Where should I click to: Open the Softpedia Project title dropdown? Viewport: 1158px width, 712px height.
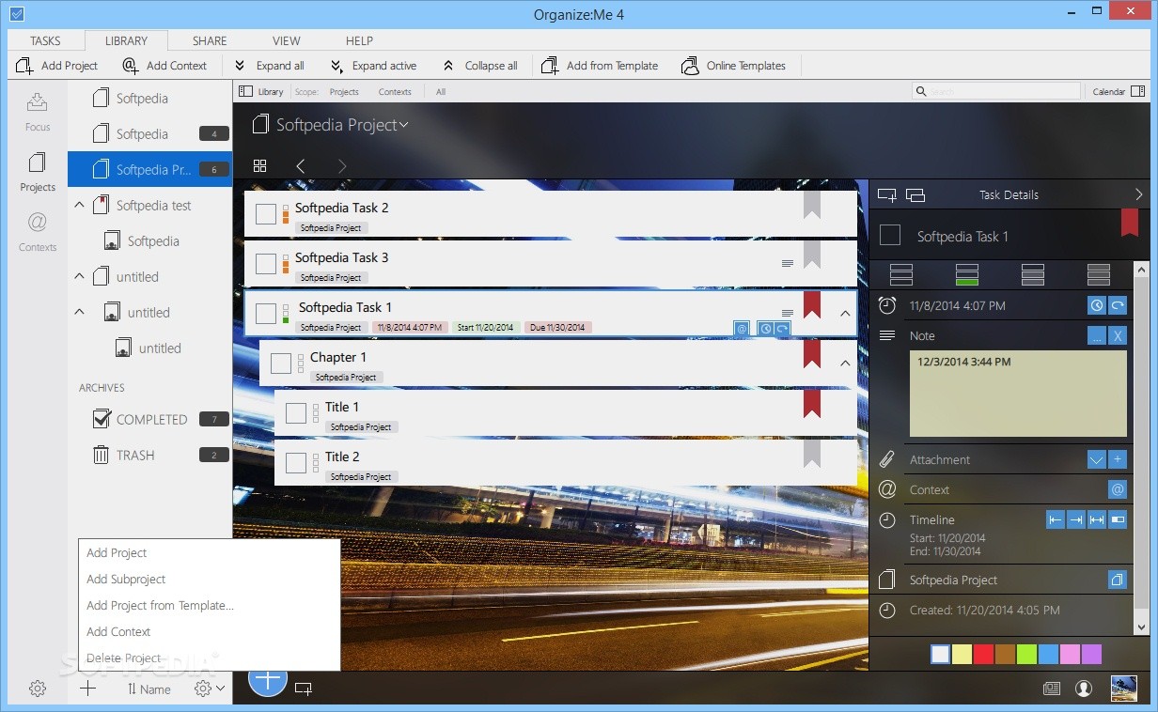(404, 125)
